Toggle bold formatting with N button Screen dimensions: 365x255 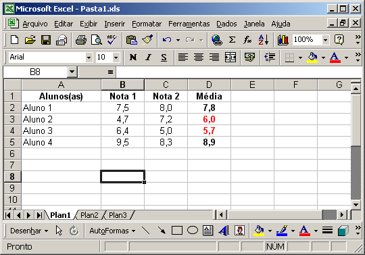click(x=133, y=57)
